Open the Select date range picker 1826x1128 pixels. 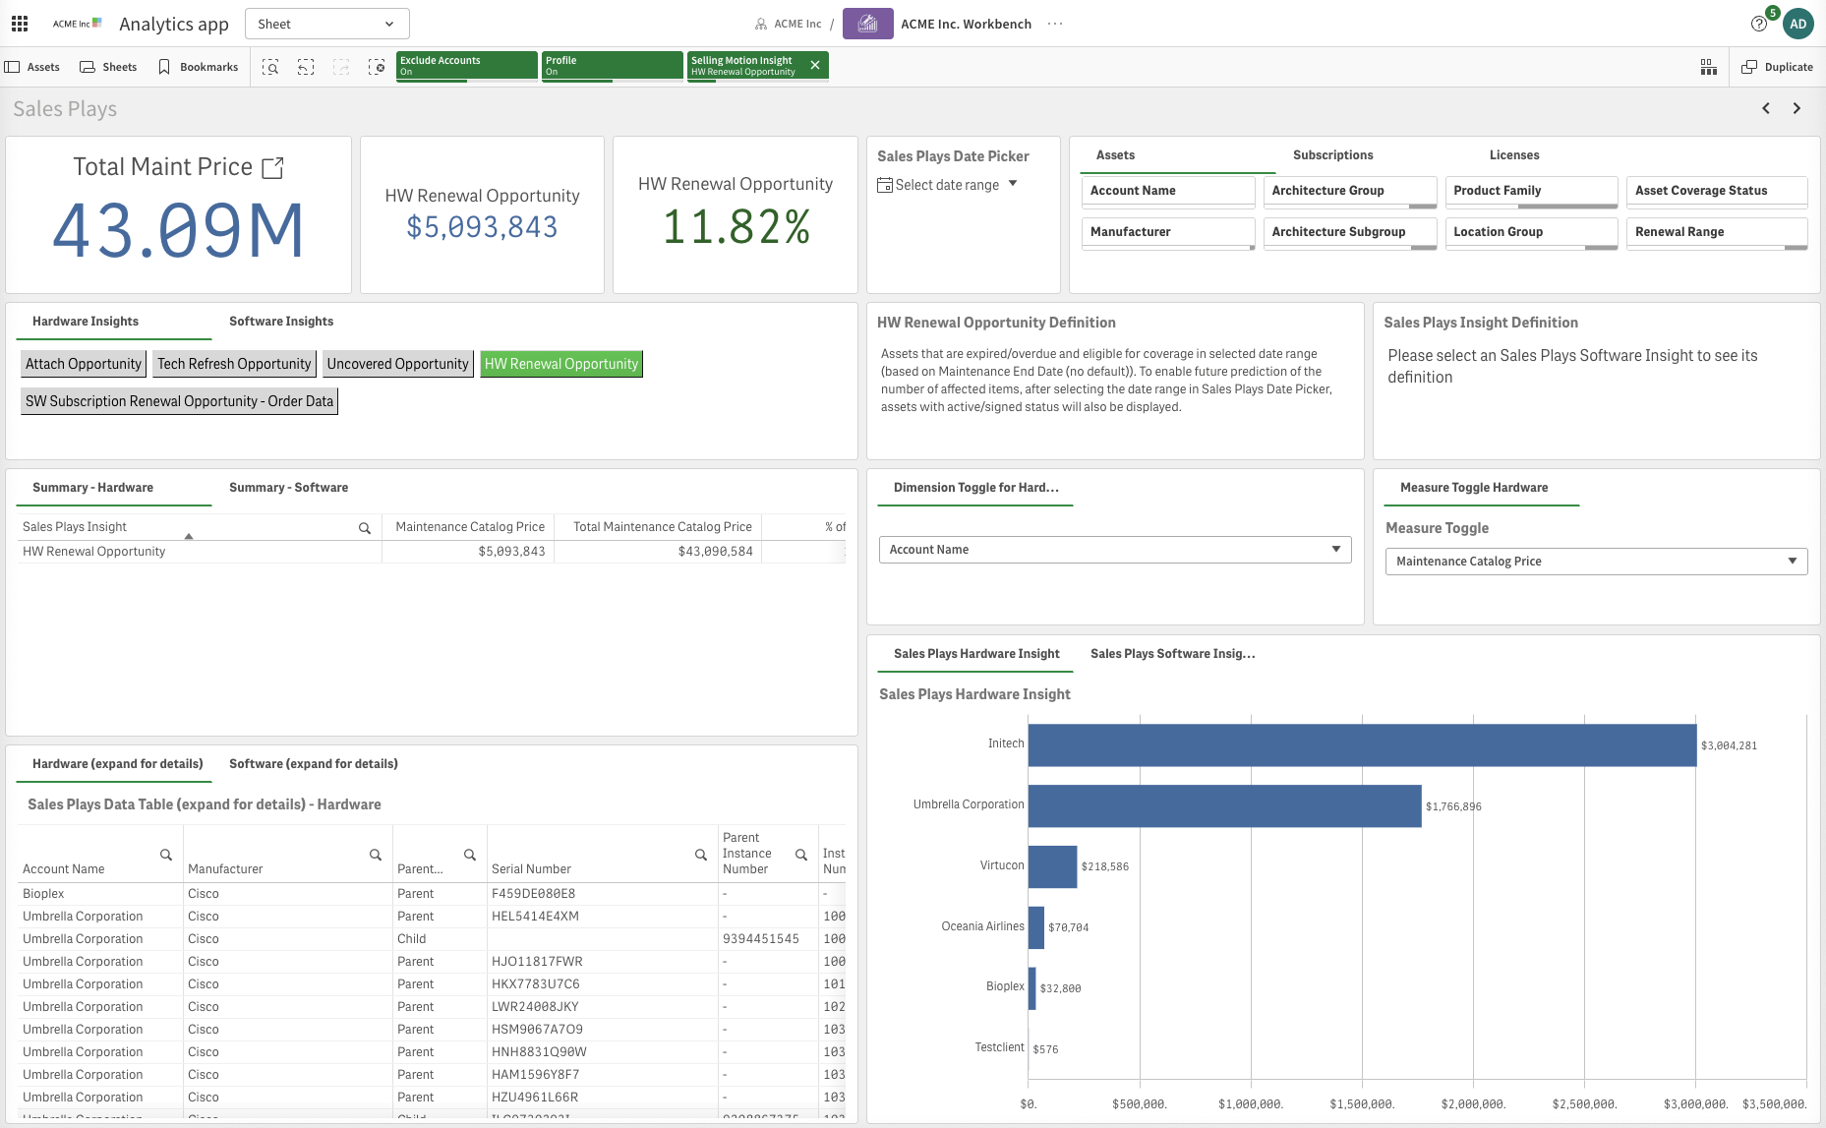pos(947,185)
